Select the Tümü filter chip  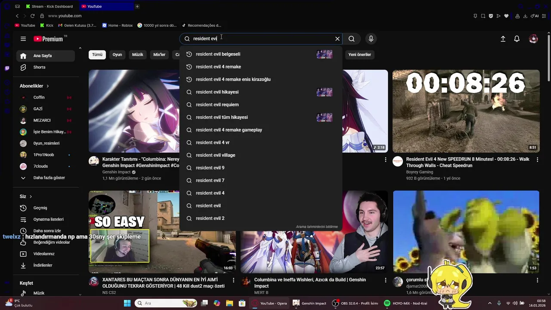click(97, 55)
